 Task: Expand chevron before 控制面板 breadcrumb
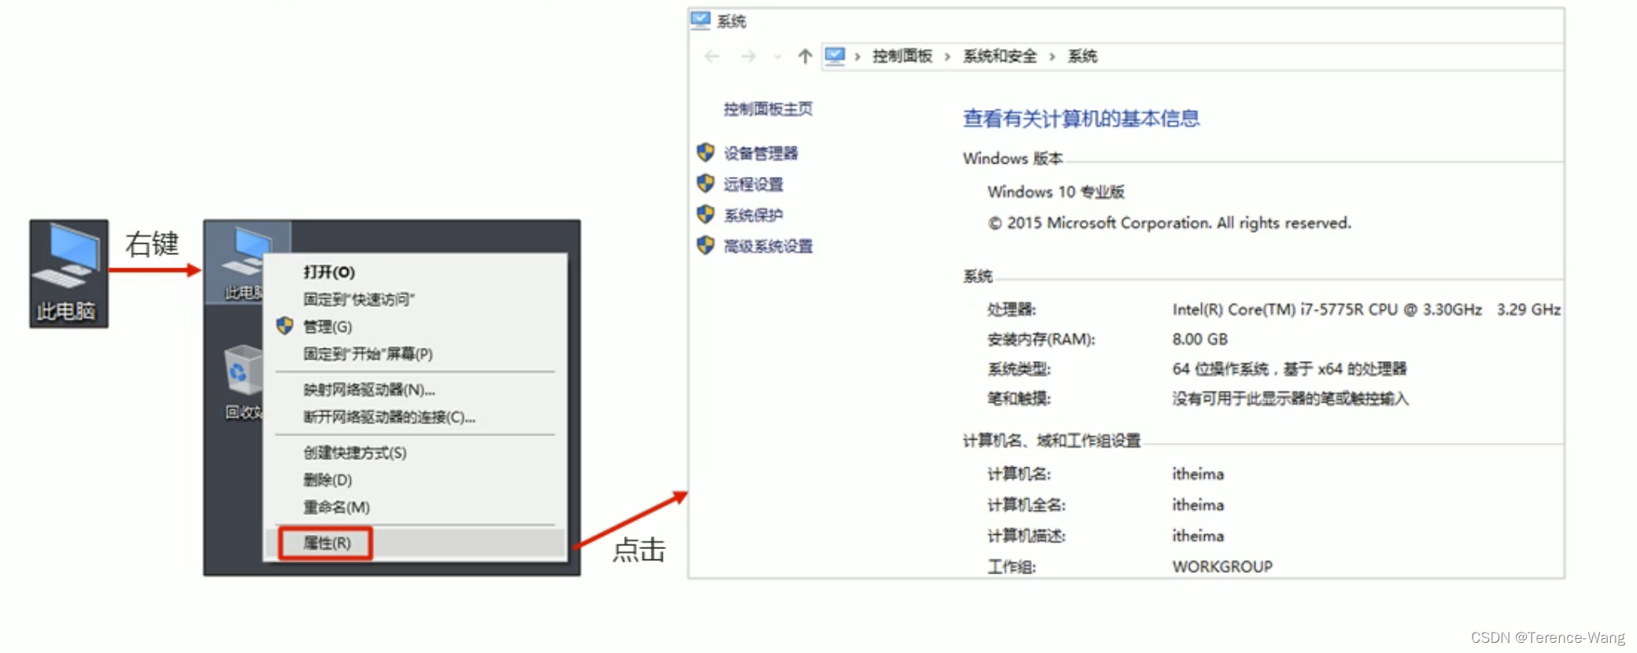(857, 57)
